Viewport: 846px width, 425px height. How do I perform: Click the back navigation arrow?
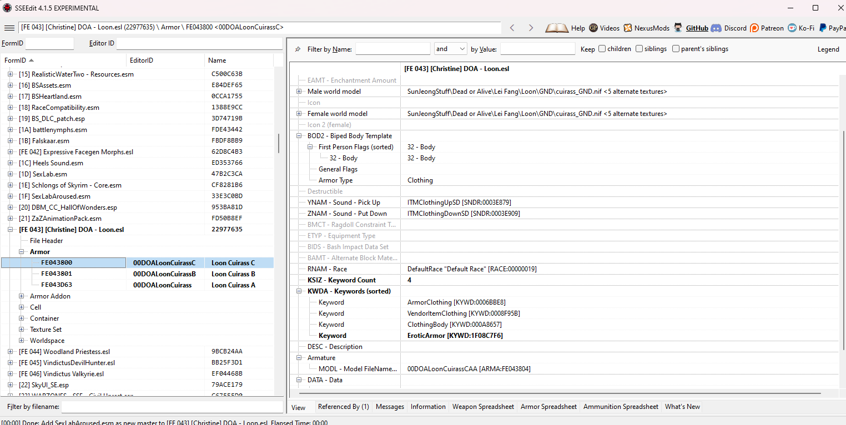[x=512, y=28]
